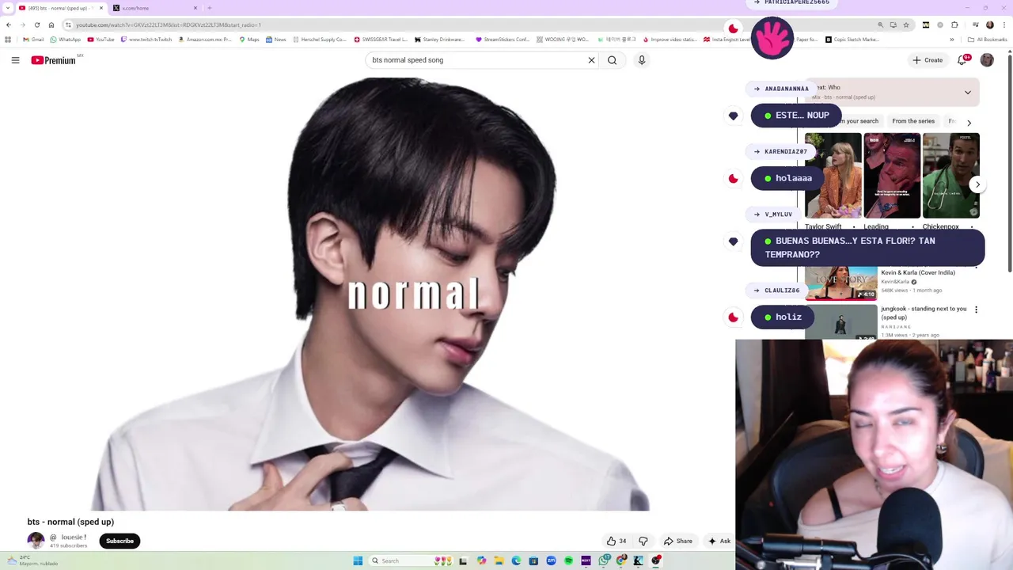Open tab search dropdown arrow
This screenshot has height=570, width=1013.
coord(8,8)
